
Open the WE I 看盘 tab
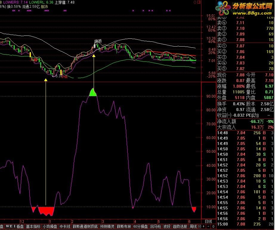pos(15,226)
